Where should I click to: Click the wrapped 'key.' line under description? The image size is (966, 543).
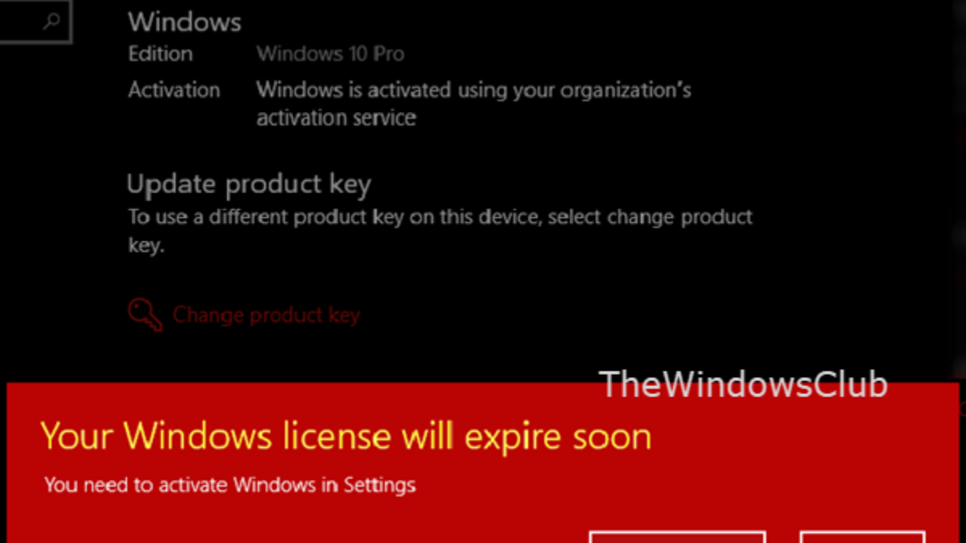coord(146,246)
